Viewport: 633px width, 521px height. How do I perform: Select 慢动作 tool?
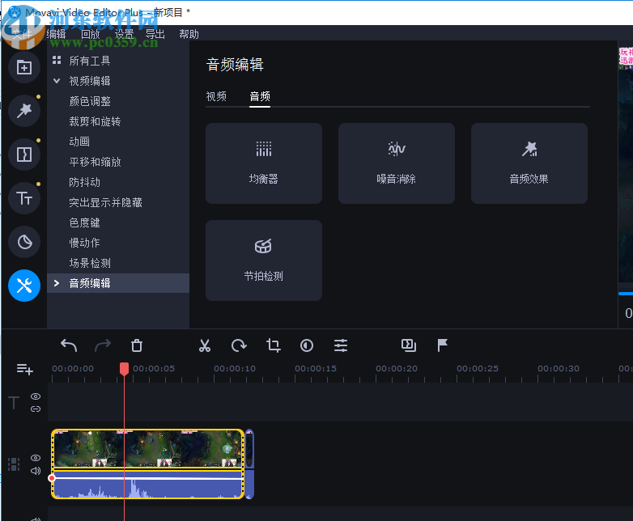click(x=85, y=243)
